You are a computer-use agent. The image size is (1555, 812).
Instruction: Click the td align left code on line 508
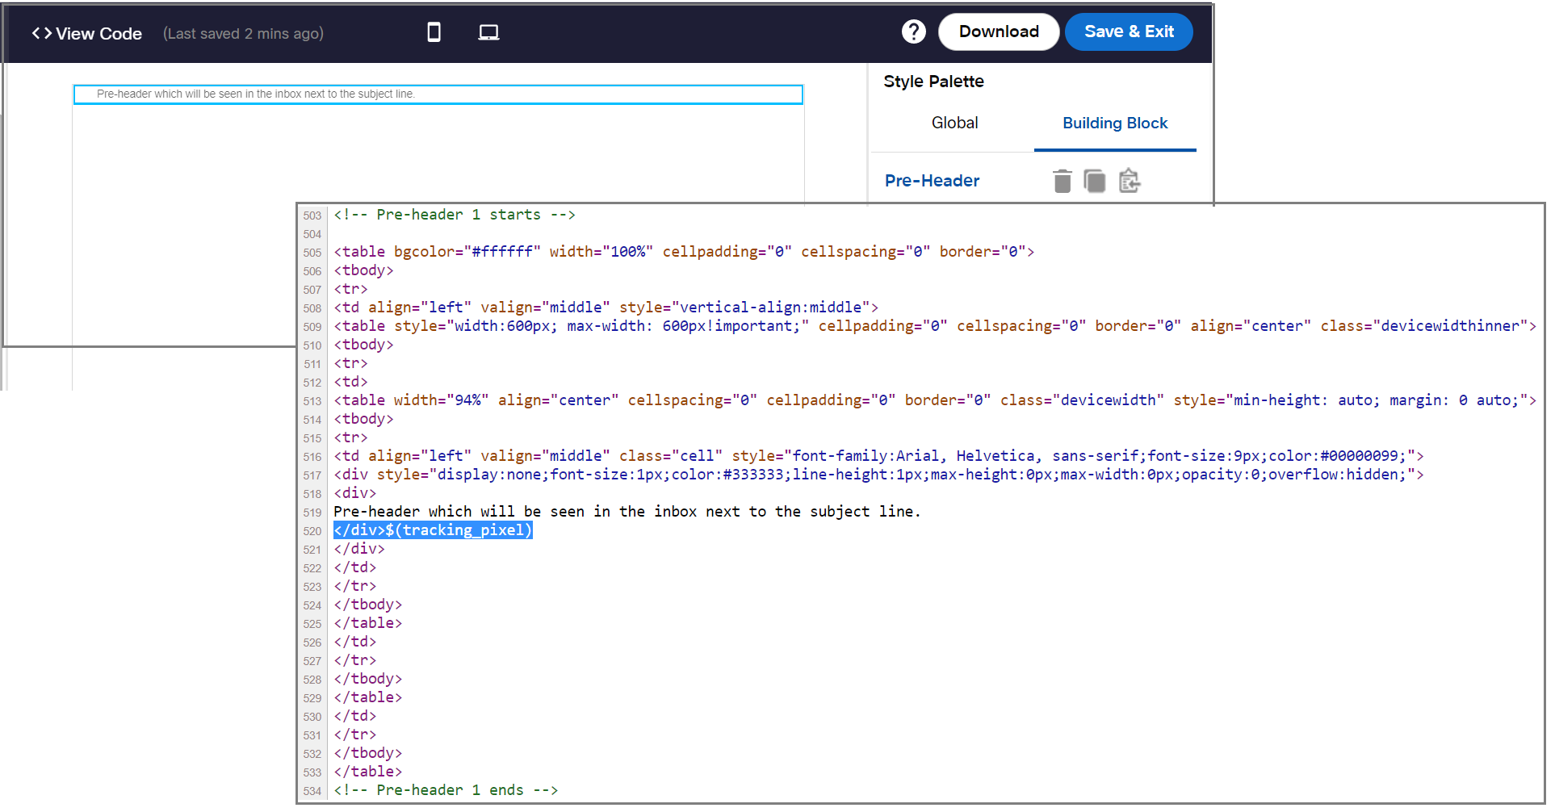[x=606, y=308]
